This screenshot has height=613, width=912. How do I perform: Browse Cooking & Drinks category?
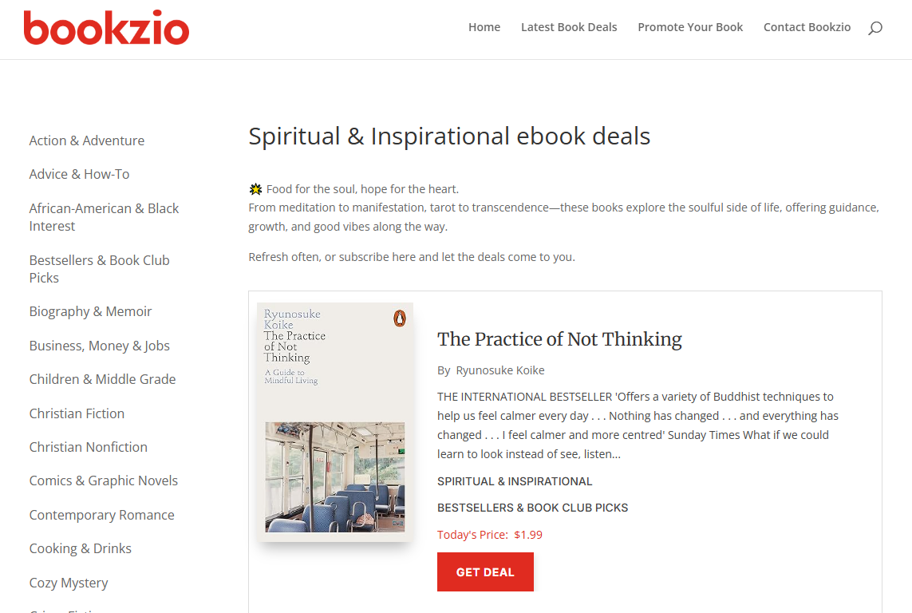(x=81, y=548)
